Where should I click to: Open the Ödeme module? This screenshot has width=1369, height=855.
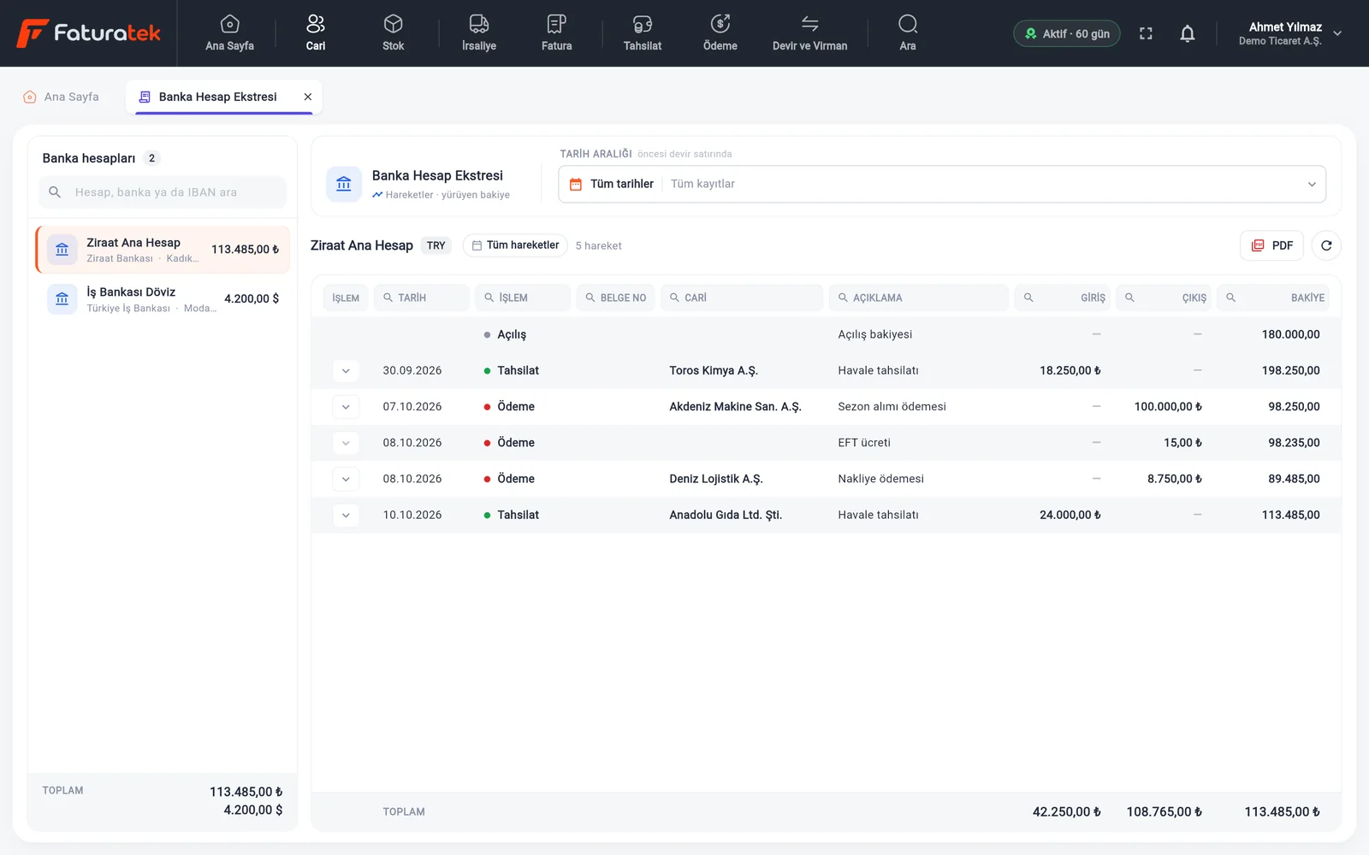(x=720, y=33)
